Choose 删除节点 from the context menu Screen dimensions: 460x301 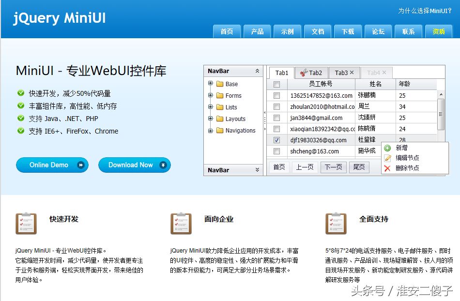coord(415,168)
